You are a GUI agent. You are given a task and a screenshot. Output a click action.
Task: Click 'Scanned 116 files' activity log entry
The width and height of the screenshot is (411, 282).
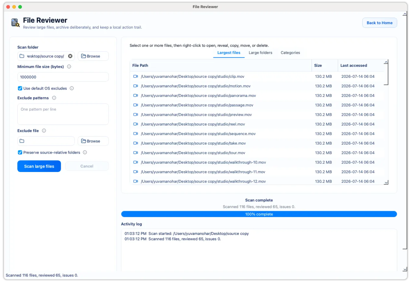click(x=173, y=239)
